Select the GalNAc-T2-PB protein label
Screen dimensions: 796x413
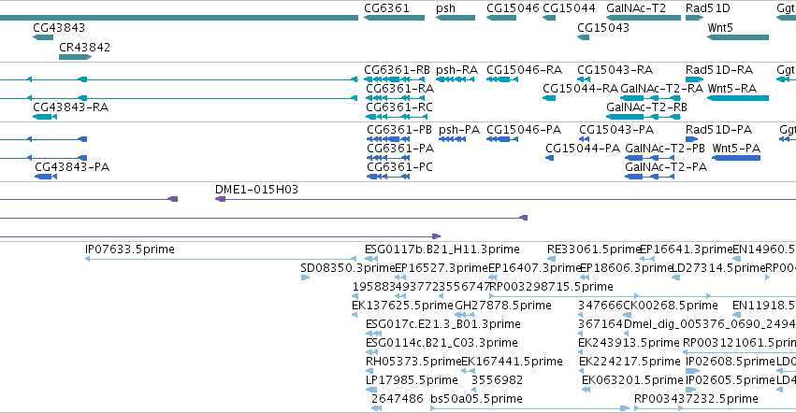click(665, 149)
